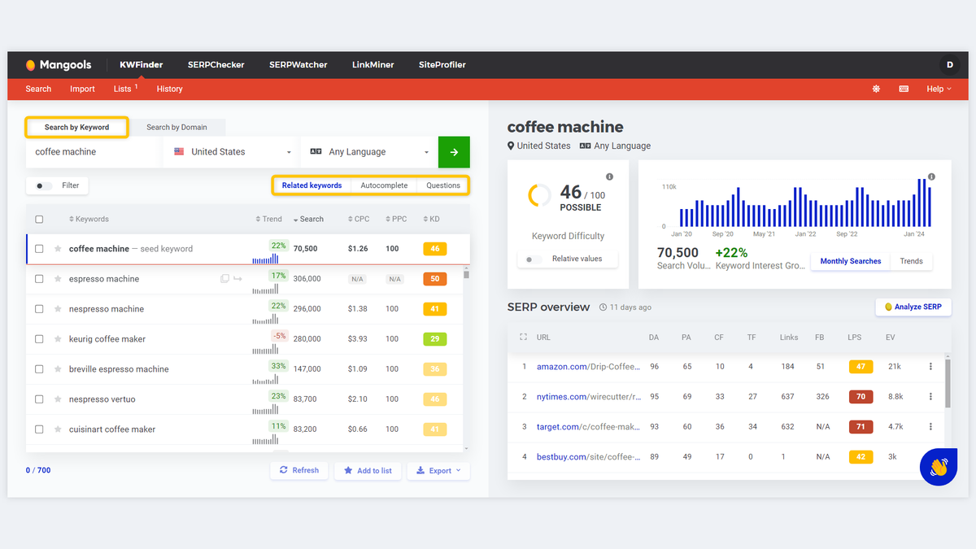The width and height of the screenshot is (976, 549).
Task: Open SiteProfiler tool
Action: point(442,65)
